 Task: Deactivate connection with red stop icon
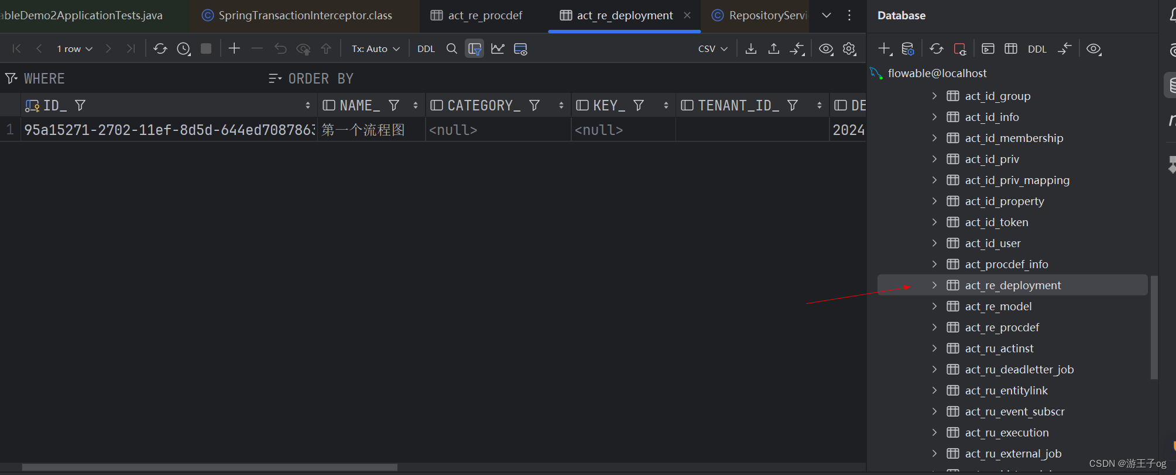960,48
